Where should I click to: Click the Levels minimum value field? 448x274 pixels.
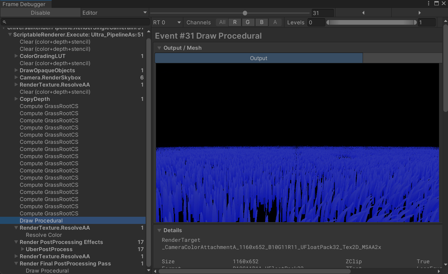pyautogui.click(x=316, y=22)
